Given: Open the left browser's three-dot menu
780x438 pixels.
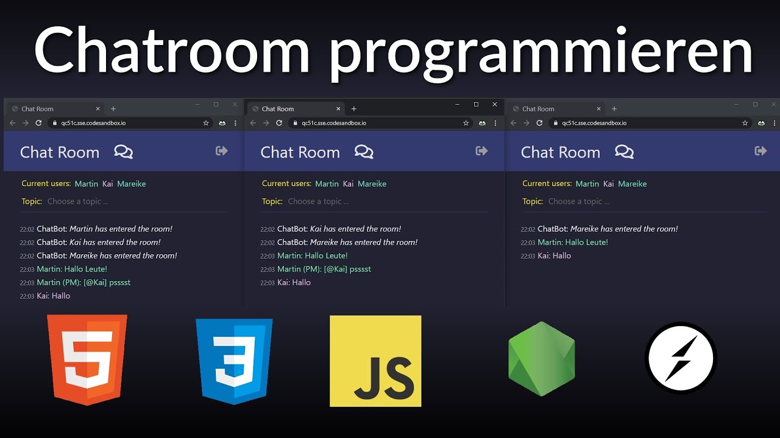Looking at the screenshot, I should click(235, 123).
